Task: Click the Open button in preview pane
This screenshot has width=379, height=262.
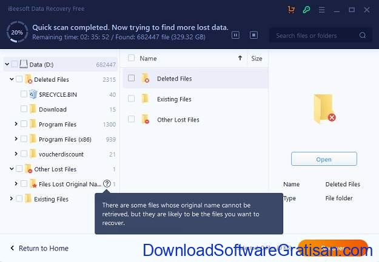Action: pyautogui.click(x=324, y=159)
